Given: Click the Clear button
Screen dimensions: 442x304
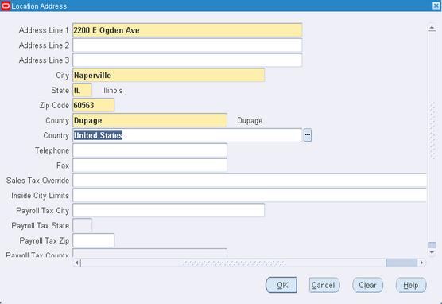Looking at the screenshot, I should point(367,285).
